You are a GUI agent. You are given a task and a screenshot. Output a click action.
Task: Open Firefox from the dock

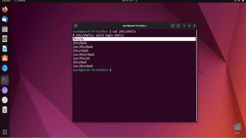tap(5, 9)
